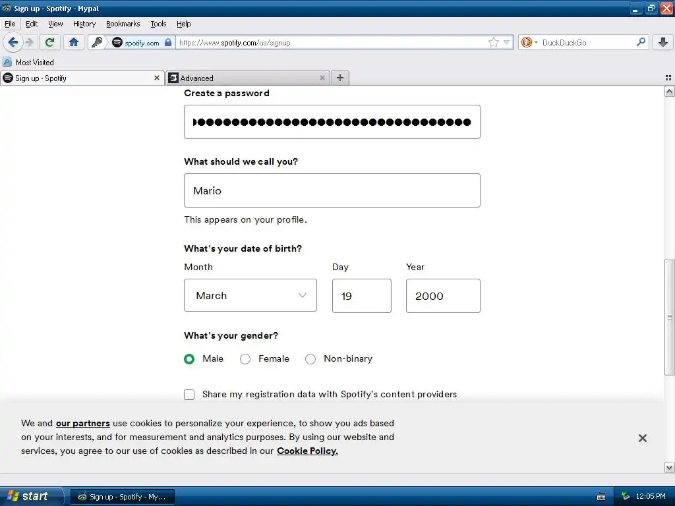The height and width of the screenshot is (506, 675).
Task: Close the Sign up - Spotify tab
Action: click(157, 78)
